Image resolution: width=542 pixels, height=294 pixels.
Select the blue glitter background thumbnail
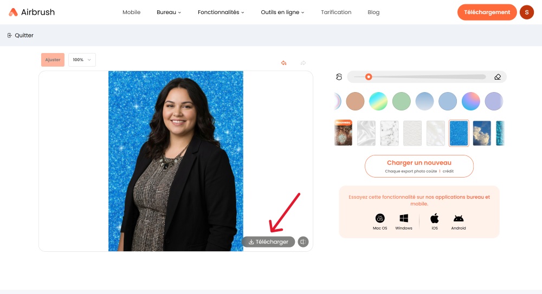(459, 133)
